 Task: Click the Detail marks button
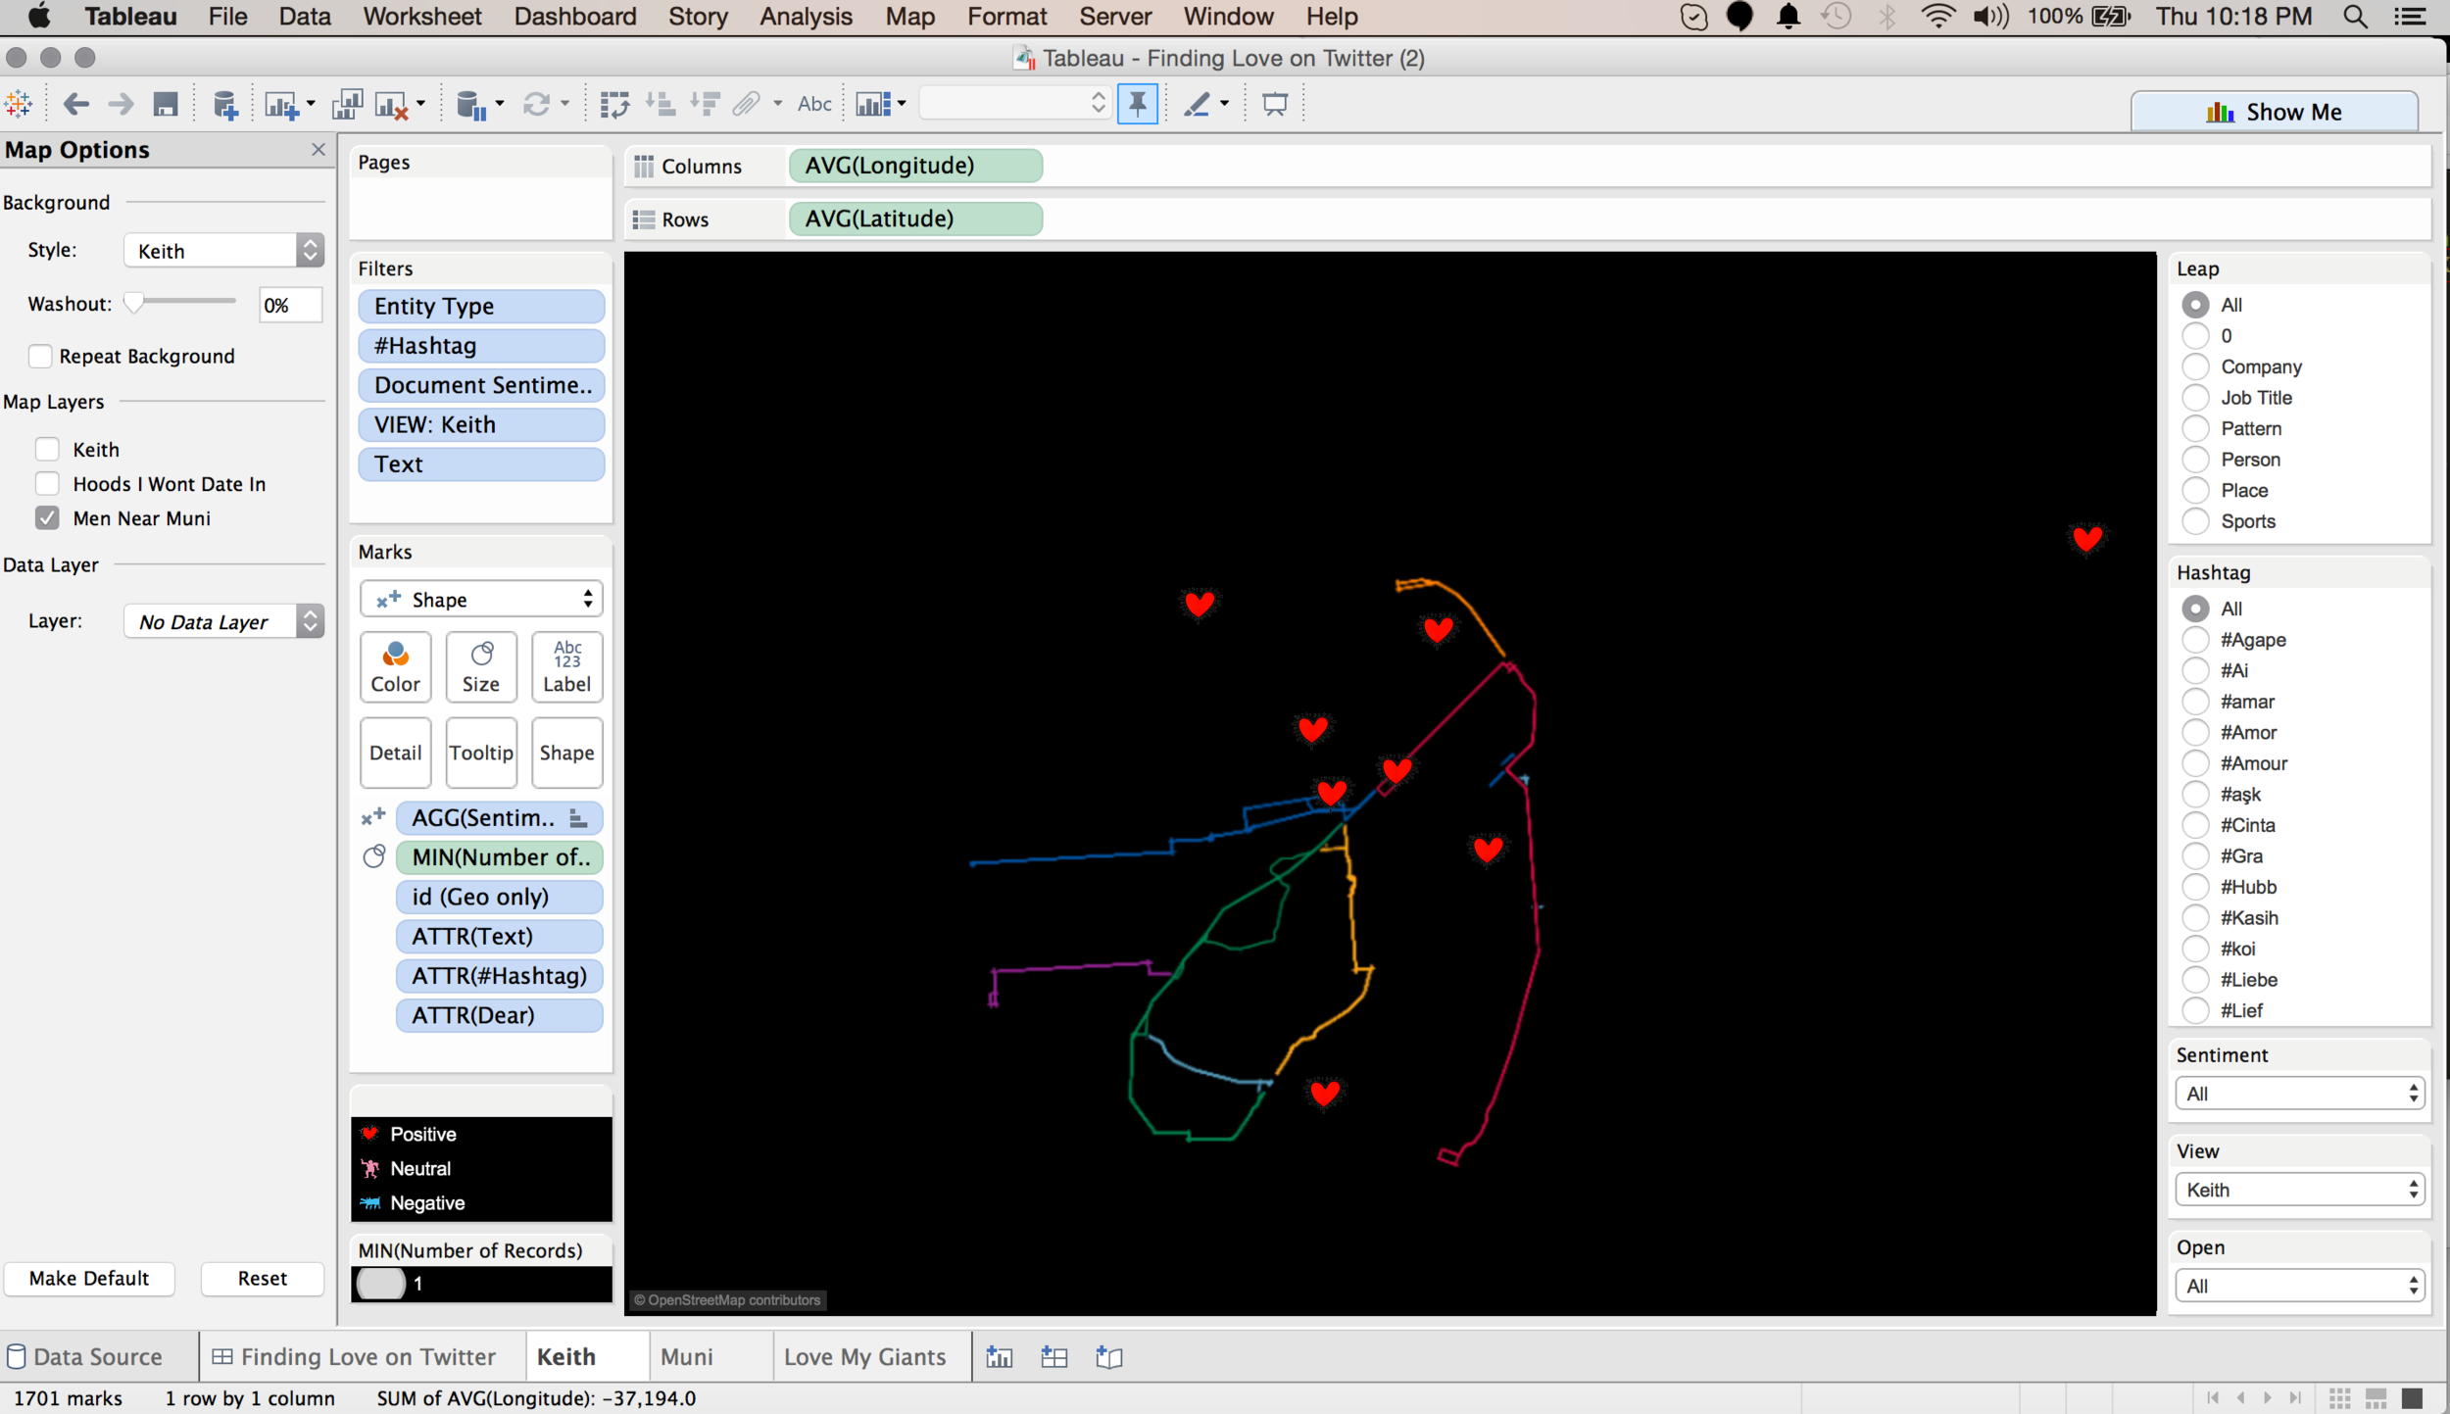click(395, 753)
